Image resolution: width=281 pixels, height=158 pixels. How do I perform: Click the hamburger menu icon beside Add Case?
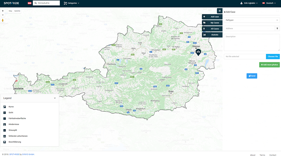click(x=219, y=11)
